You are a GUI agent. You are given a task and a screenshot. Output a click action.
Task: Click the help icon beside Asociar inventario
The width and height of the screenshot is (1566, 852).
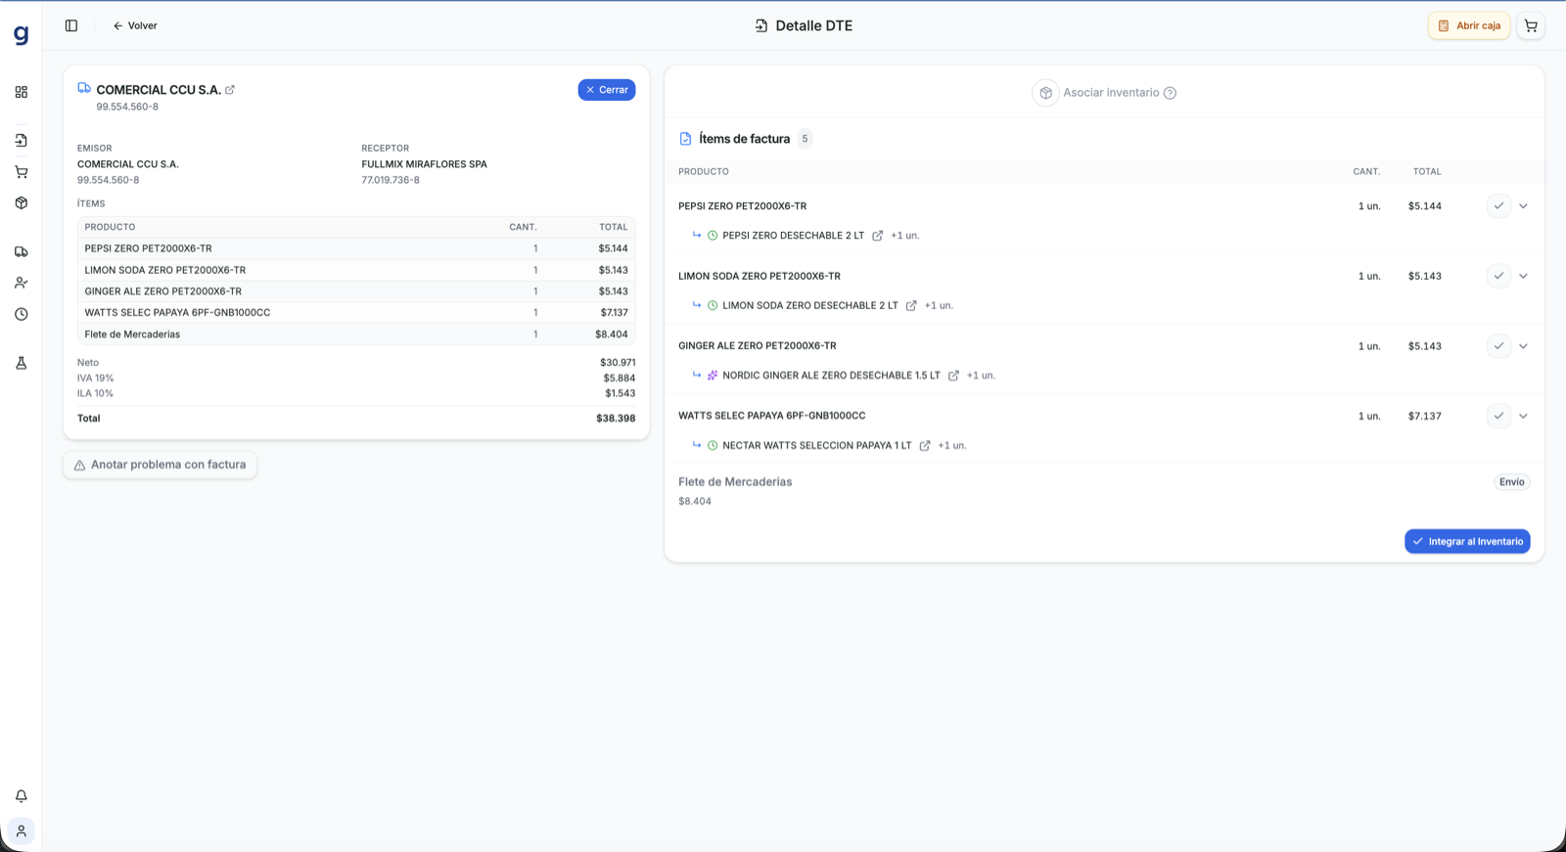(1170, 93)
